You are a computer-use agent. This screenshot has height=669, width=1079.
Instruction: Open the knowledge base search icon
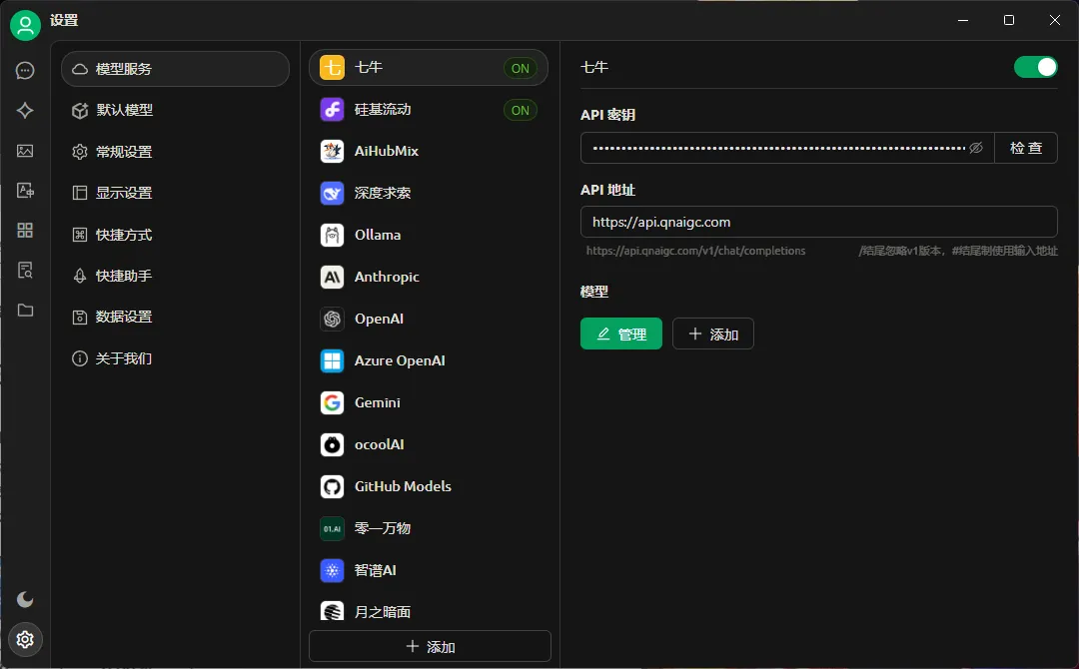coord(25,271)
